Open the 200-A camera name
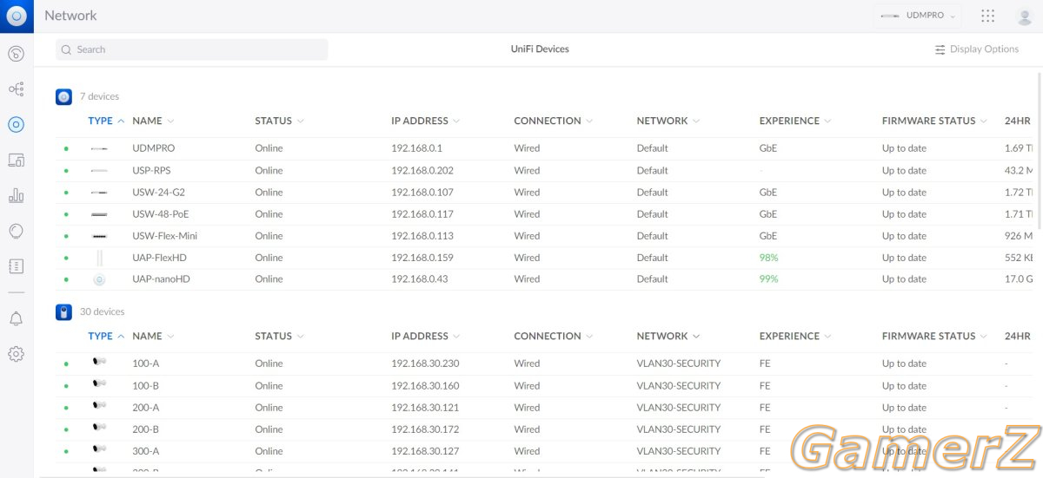1043x478 pixels. (146, 408)
